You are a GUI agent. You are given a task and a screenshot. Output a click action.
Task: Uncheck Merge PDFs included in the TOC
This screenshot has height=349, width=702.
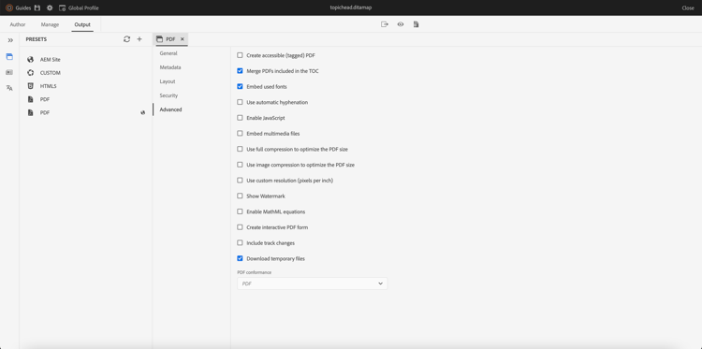point(240,71)
